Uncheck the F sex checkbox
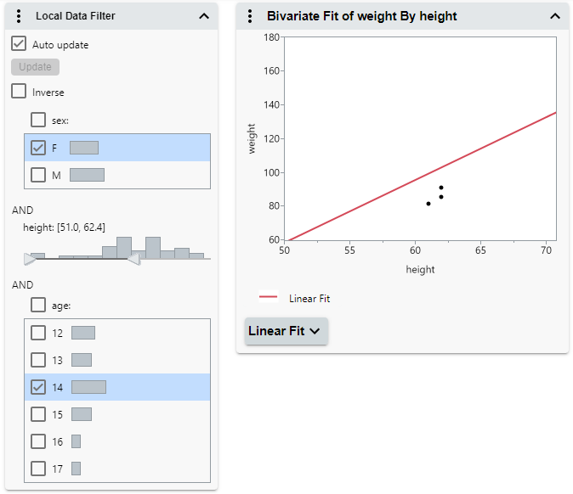The image size is (573, 494). pyautogui.click(x=38, y=148)
